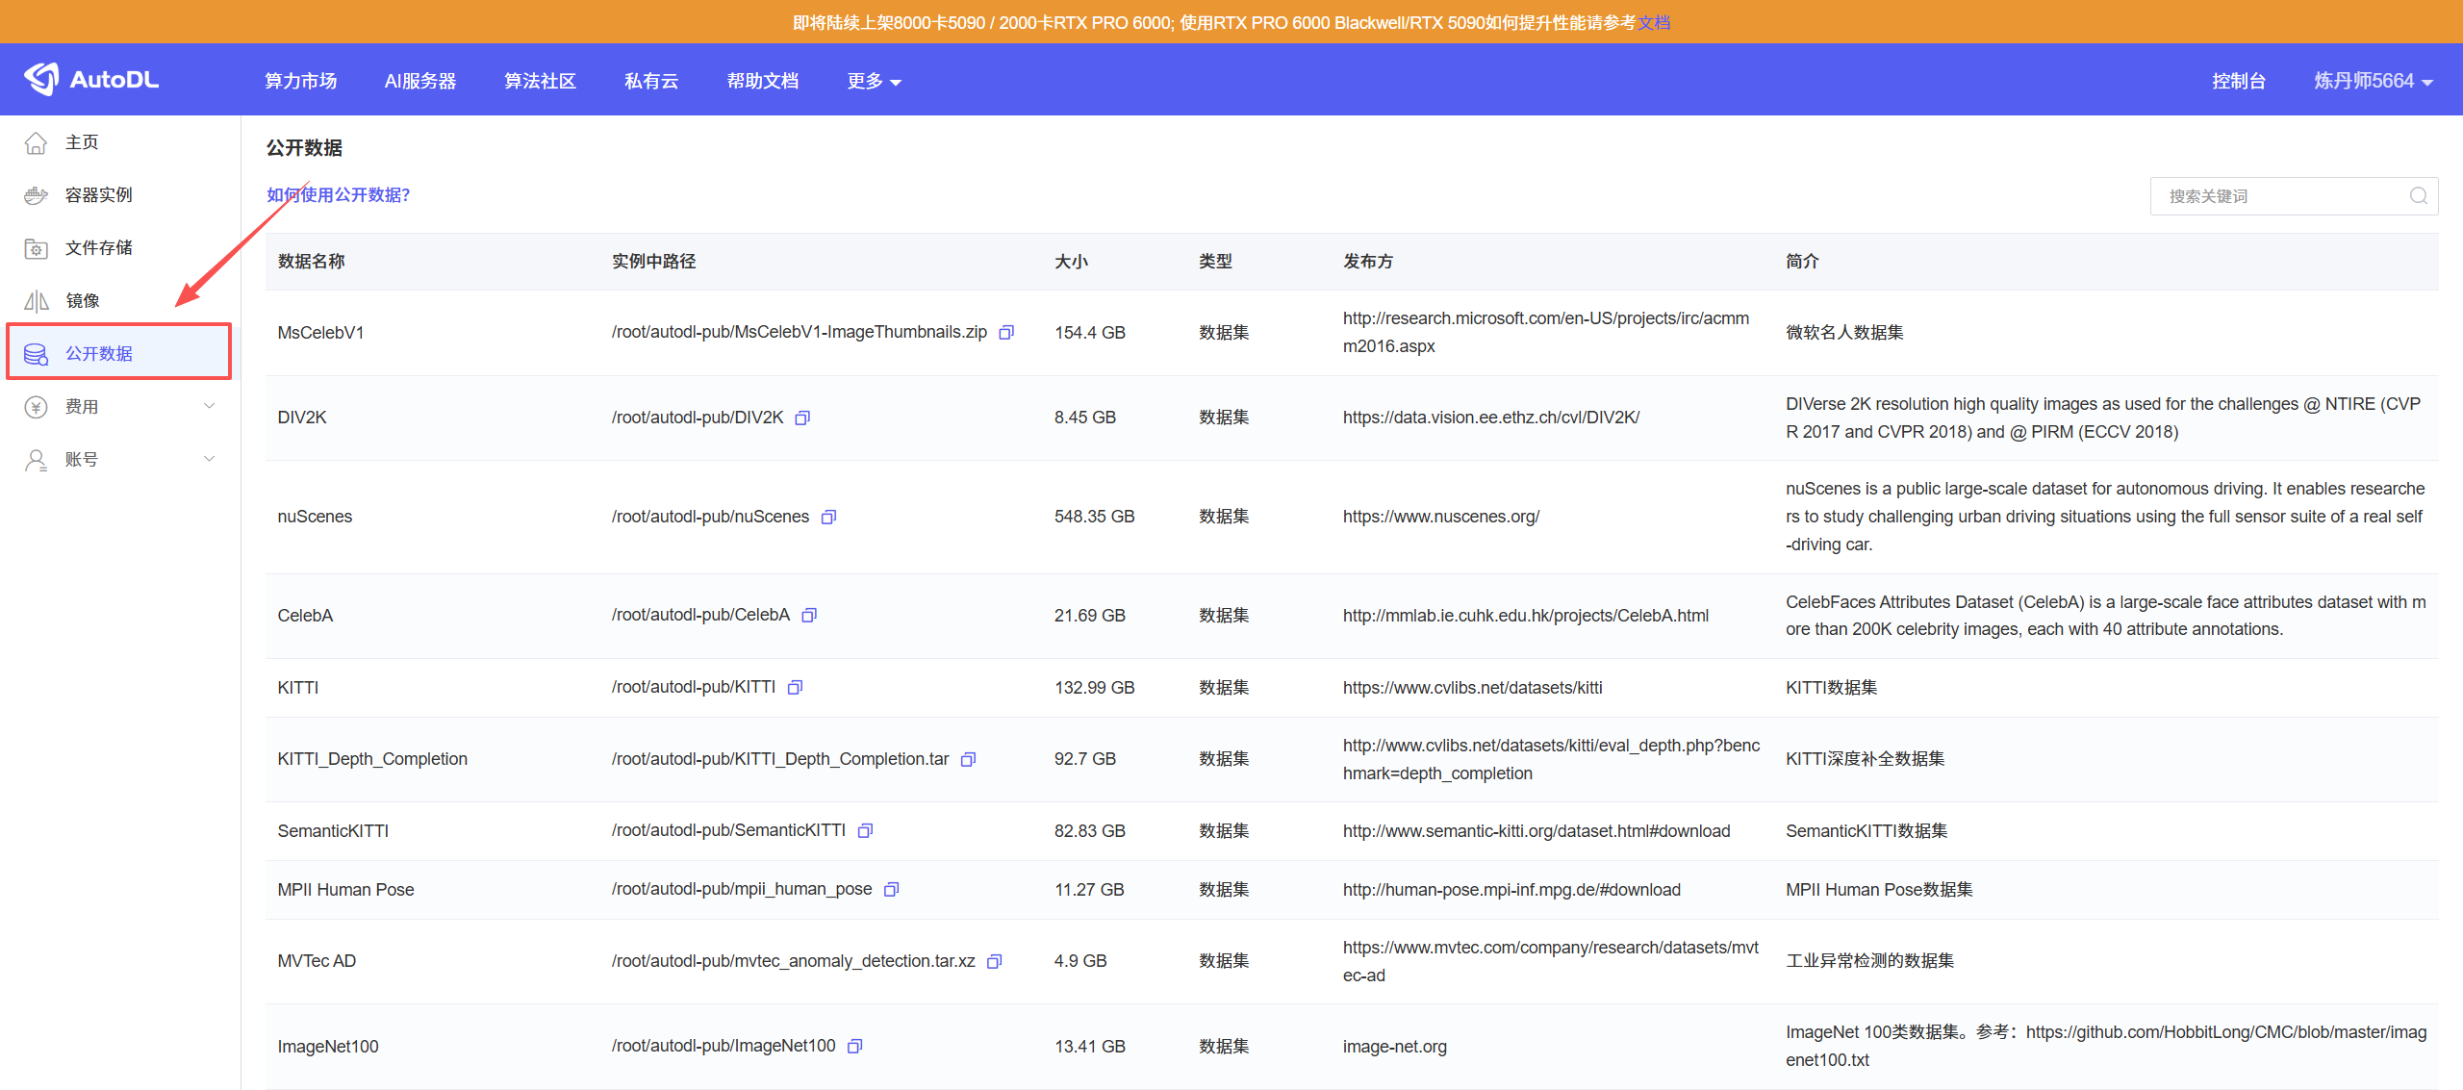Go to 容器实例 in sidebar

[x=98, y=194]
